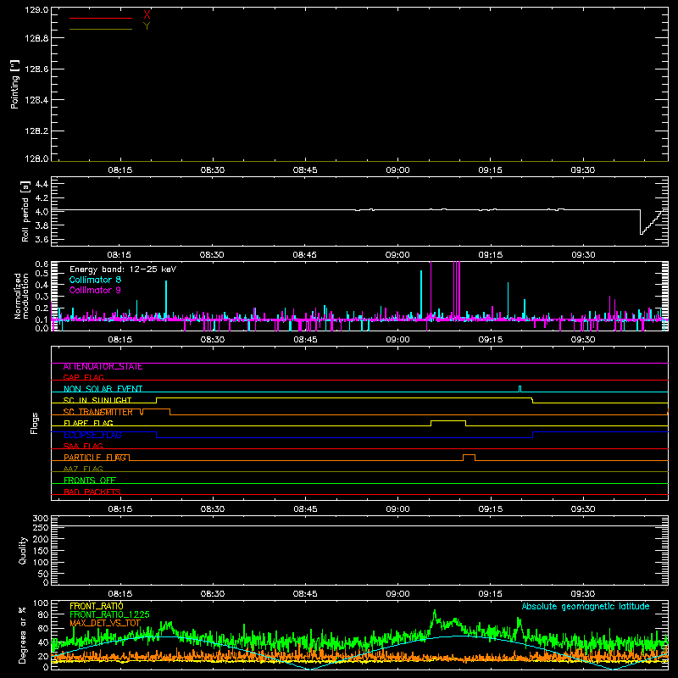Click the SC_IN_SUNLIGHT flag label
This screenshot has width=678, height=678.
pyautogui.click(x=97, y=400)
